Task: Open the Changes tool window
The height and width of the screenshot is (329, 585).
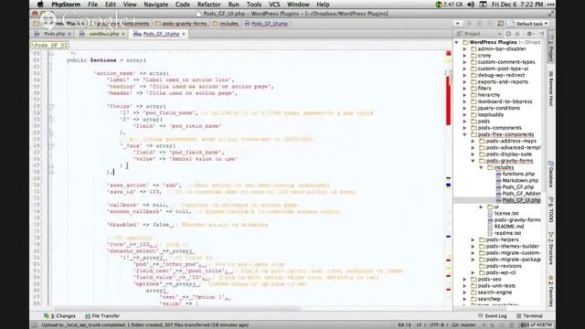Action: [59, 316]
